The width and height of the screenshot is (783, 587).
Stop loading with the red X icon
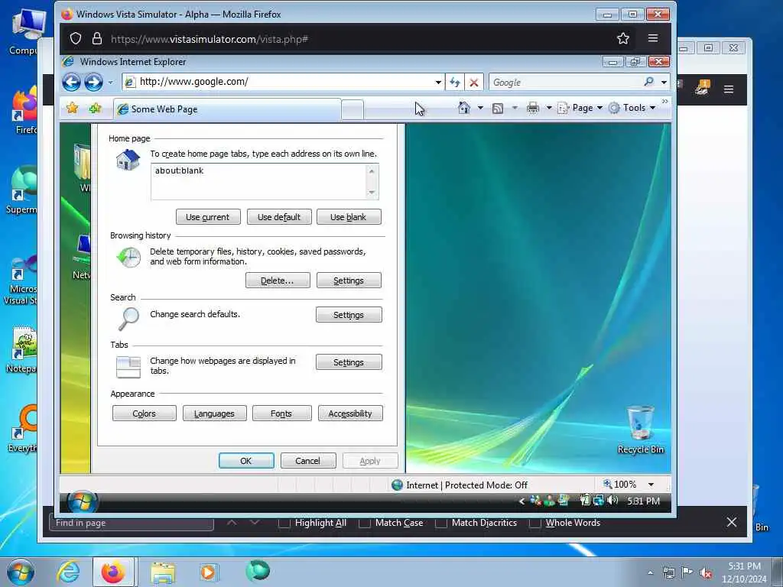[474, 83]
